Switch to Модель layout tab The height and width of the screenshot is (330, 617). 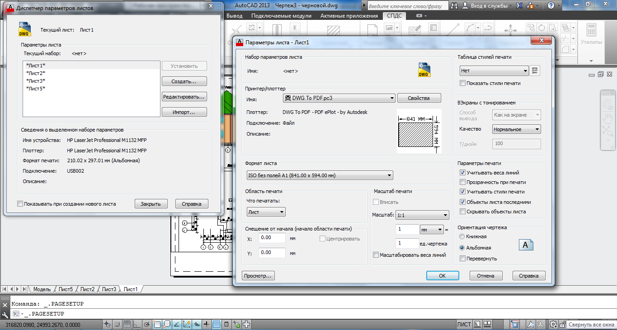click(42, 289)
